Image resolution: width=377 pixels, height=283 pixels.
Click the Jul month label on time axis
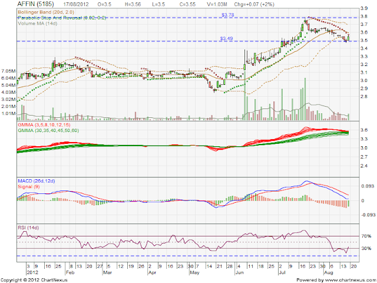pyautogui.click(x=282, y=272)
